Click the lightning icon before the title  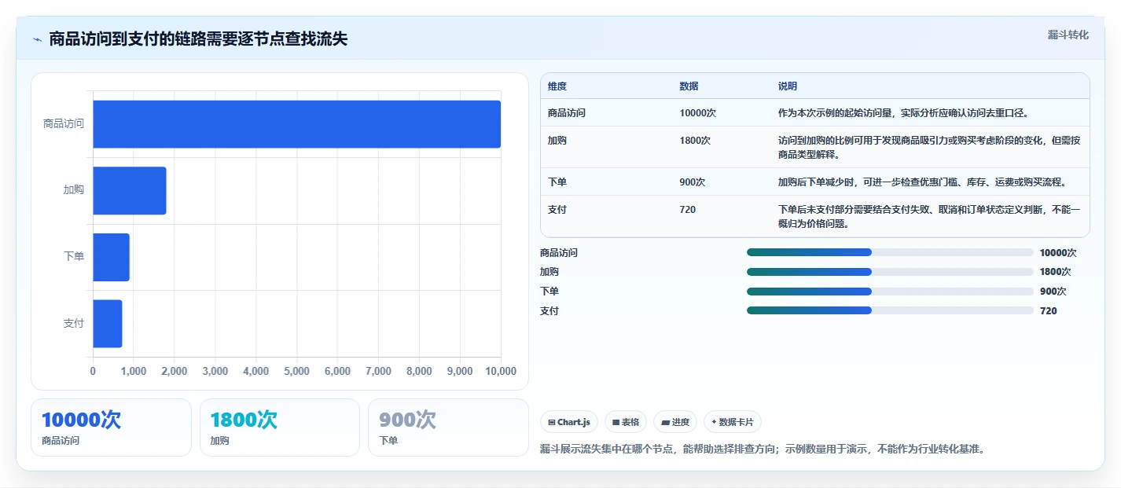(38, 39)
